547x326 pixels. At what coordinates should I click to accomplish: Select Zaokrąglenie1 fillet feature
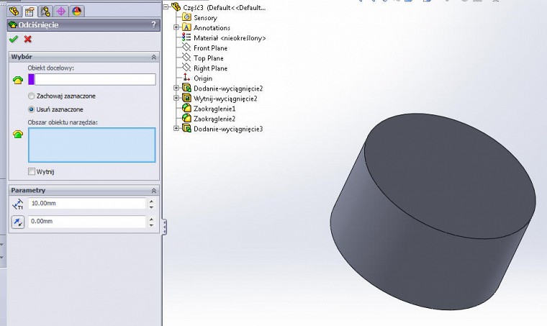coord(214,109)
